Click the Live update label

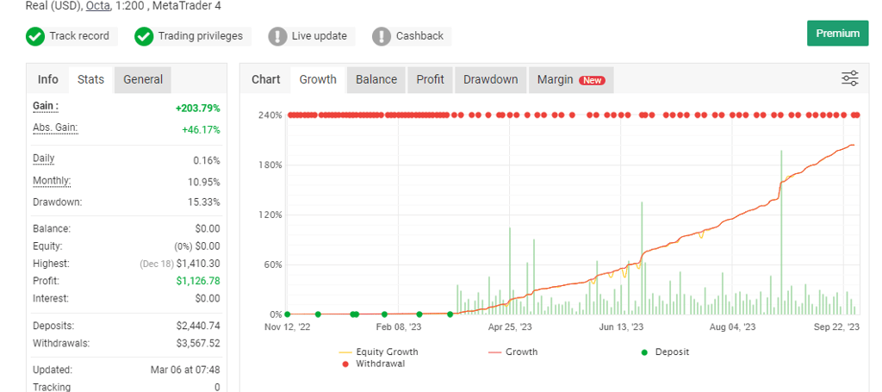pos(319,36)
